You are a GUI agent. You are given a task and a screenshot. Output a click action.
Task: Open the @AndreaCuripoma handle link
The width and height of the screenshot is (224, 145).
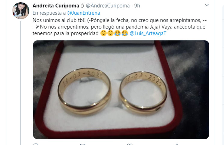[108, 6]
